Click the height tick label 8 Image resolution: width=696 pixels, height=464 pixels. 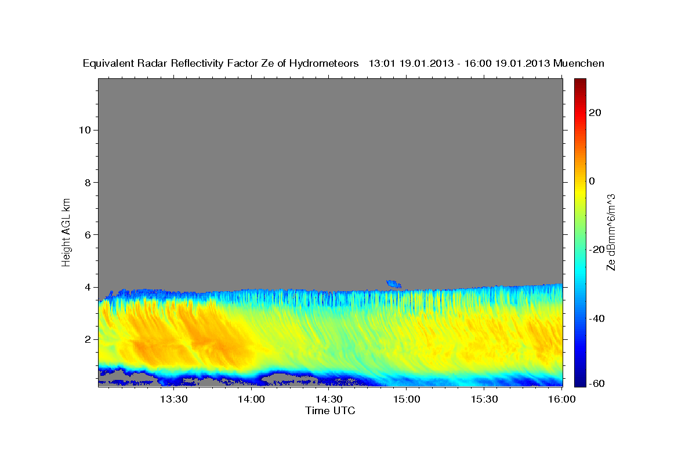pyautogui.click(x=87, y=182)
